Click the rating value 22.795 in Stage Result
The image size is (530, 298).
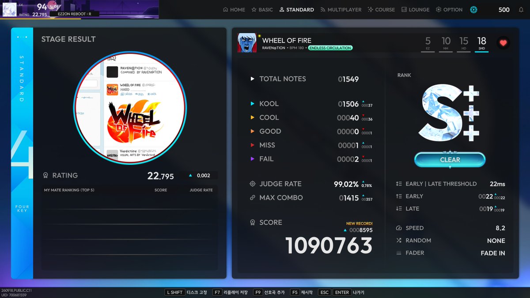(160, 176)
